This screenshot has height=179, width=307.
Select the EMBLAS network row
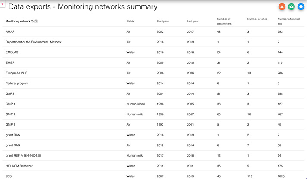(x=153, y=52)
